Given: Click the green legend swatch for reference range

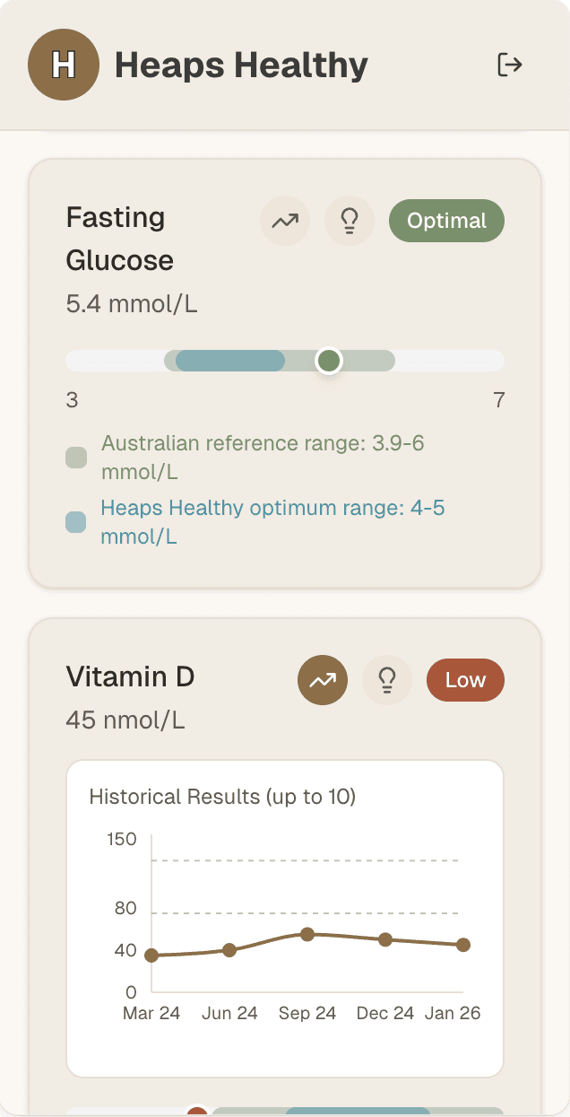Looking at the screenshot, I should 76,458.
